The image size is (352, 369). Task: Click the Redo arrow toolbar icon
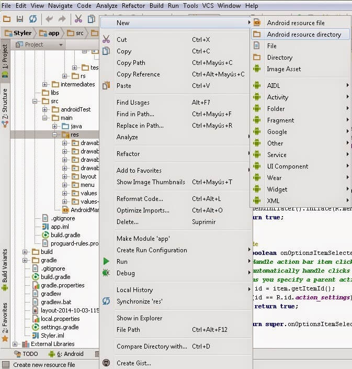pyautogui.click(x=62, y=19)
